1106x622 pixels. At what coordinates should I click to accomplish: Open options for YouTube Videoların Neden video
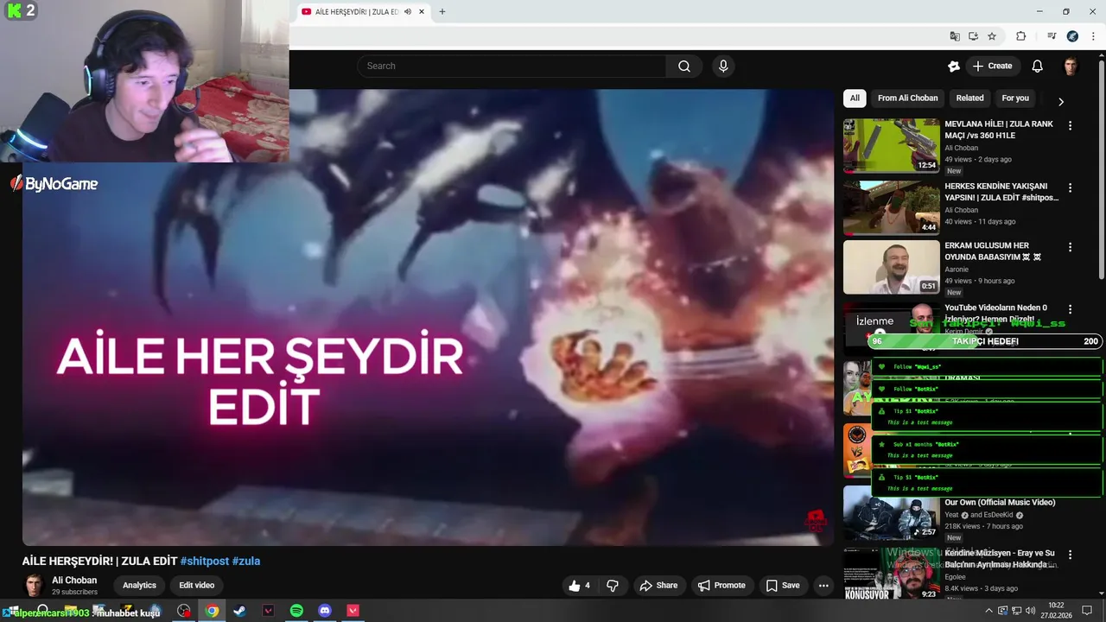click(1070, 308)
